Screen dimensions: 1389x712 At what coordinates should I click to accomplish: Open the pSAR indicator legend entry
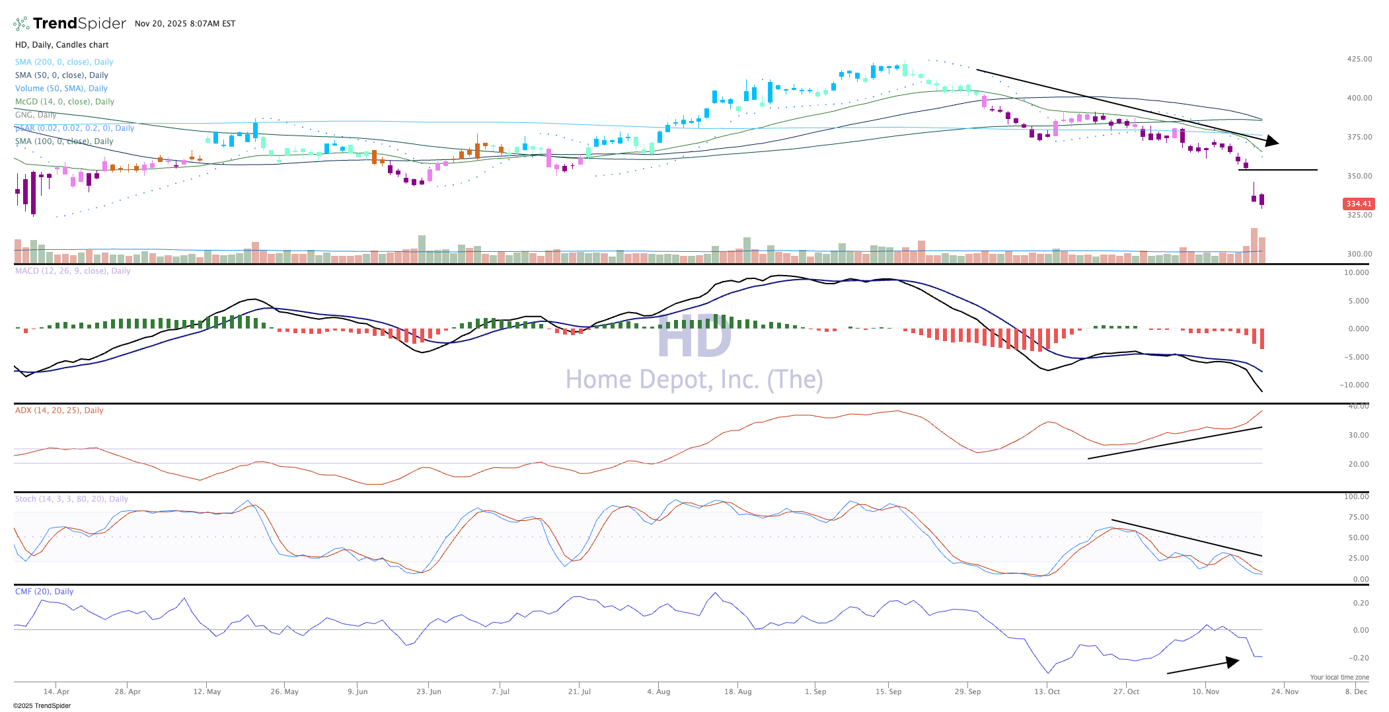point(75,128)
